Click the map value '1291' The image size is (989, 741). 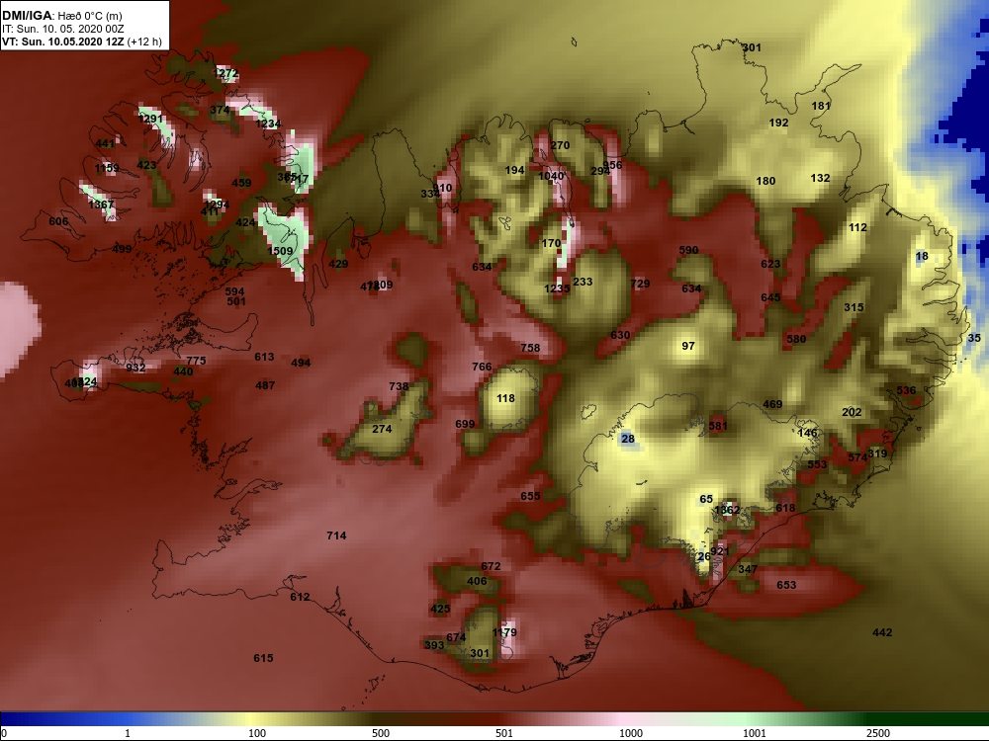pos(150,119)
